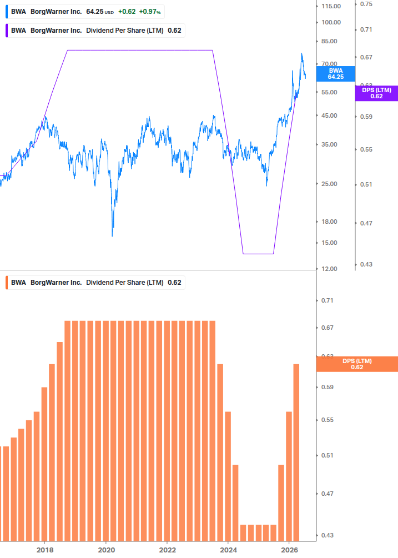This screenshot has width=398, height=558.
Task: Click 0.43 on the bar chart's axis
Action: tap(328, 535)
